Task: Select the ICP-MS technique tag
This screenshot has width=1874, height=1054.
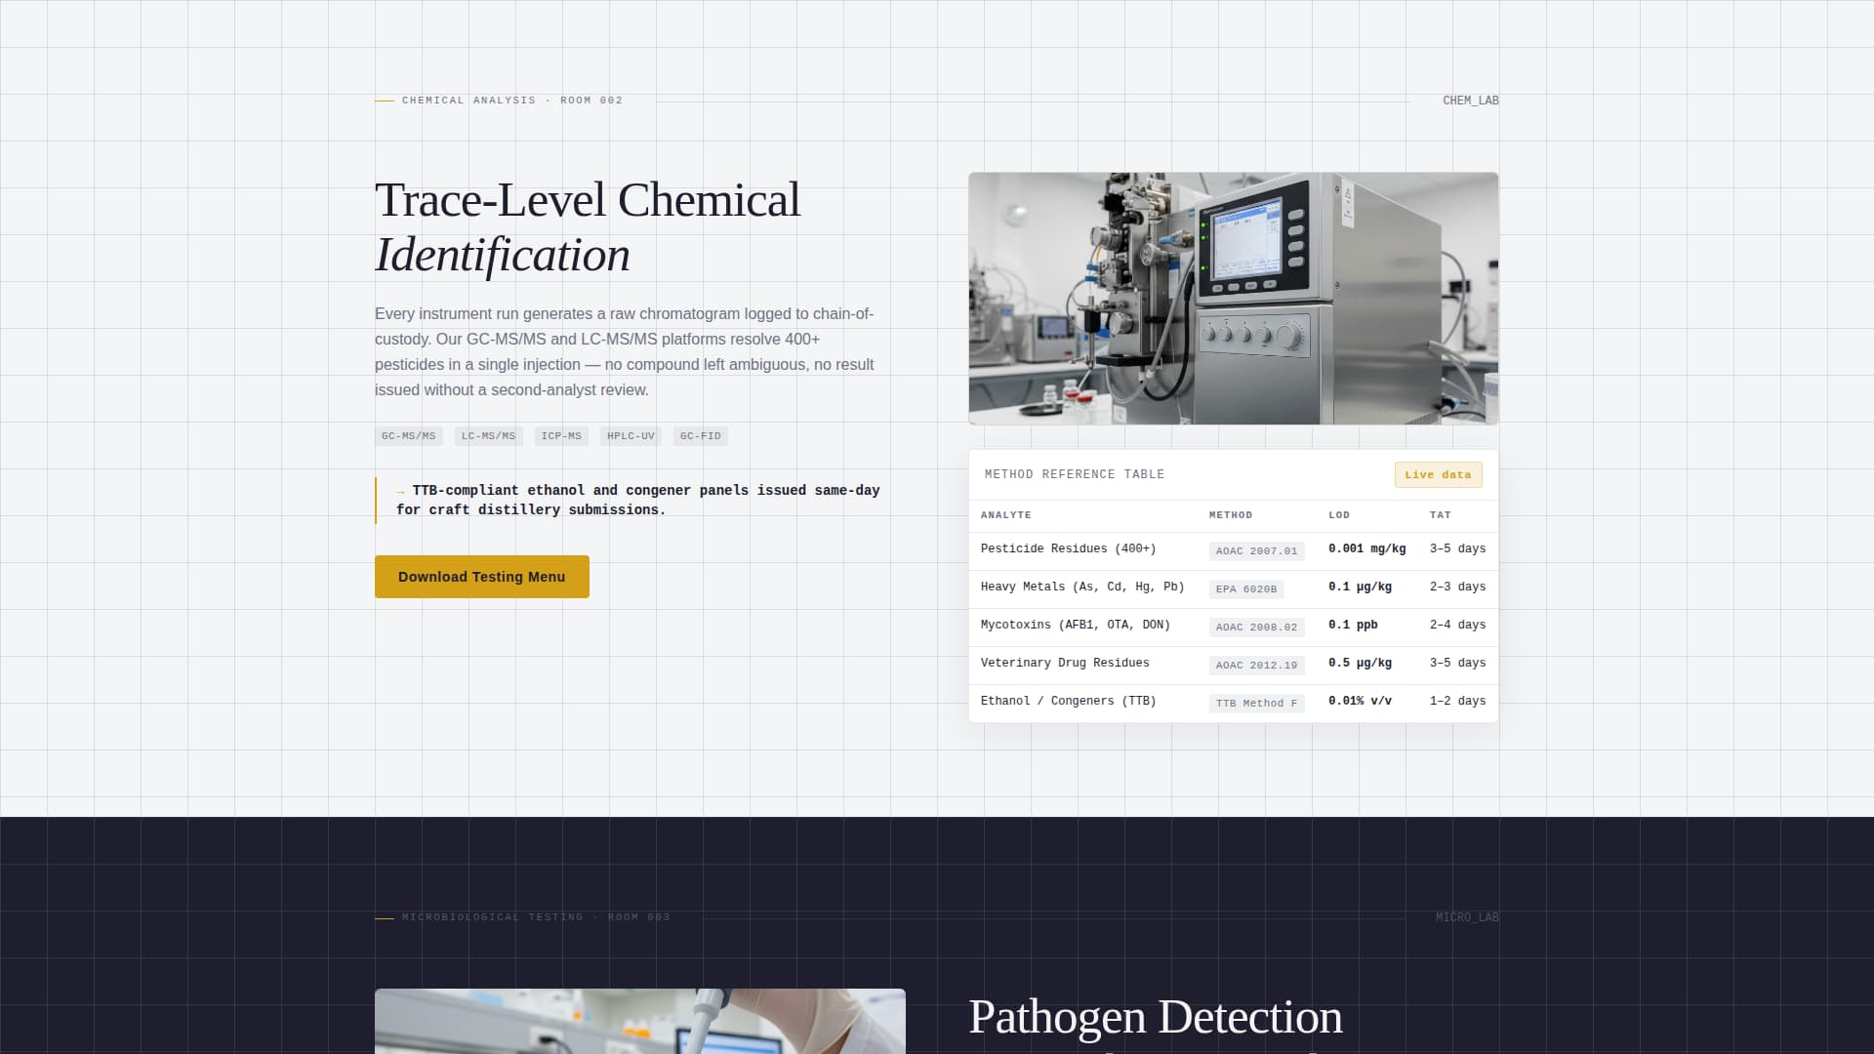Action: click(561, 436)
